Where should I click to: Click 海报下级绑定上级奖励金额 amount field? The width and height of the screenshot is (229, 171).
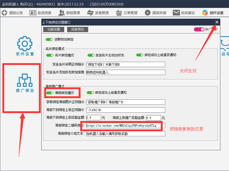pyautogui.click(x=93, y=118)
